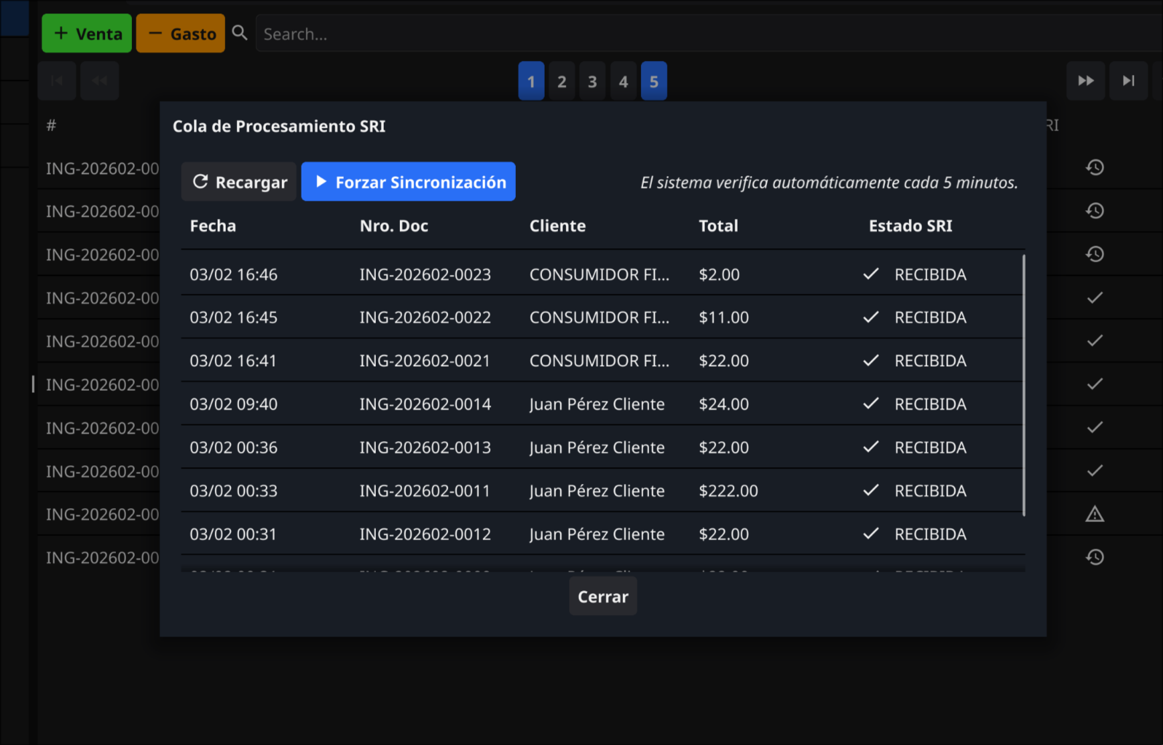Close the SRI queue dialog with Cerrar

(602, 596)
